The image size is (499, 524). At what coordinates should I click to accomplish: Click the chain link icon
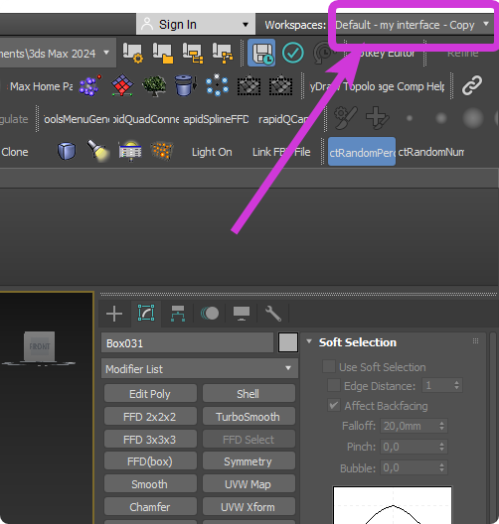click(472, 85)
